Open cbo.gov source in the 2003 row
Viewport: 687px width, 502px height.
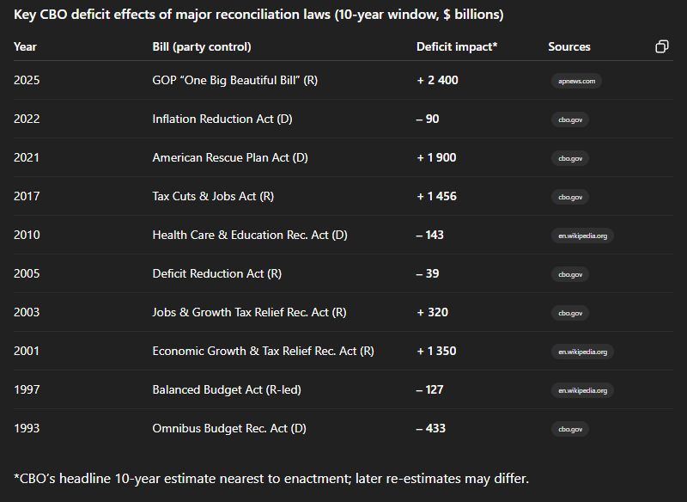570,313
